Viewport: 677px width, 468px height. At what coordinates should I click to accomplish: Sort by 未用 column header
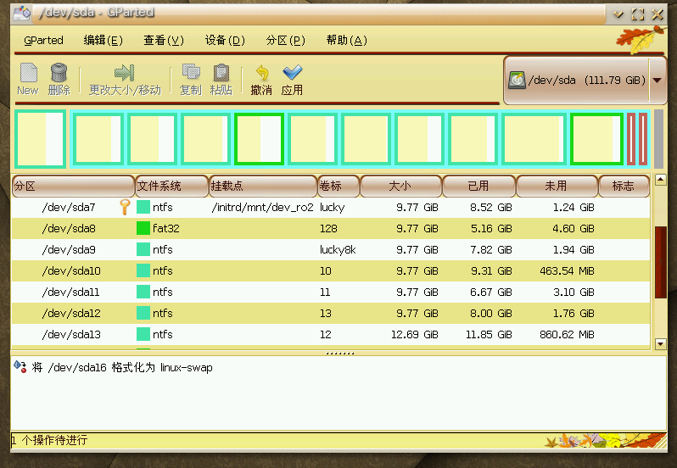(x=557, y=186)
